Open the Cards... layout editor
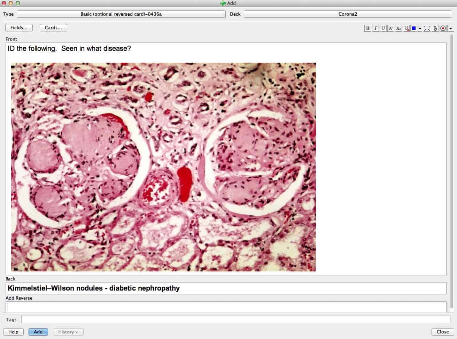The width and height of the screenshot is (457, 339). [x=53, y=28]
